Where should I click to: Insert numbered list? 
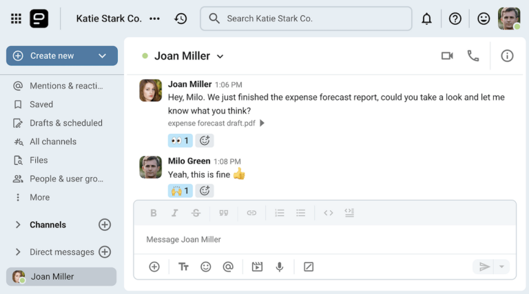point(280,213)
